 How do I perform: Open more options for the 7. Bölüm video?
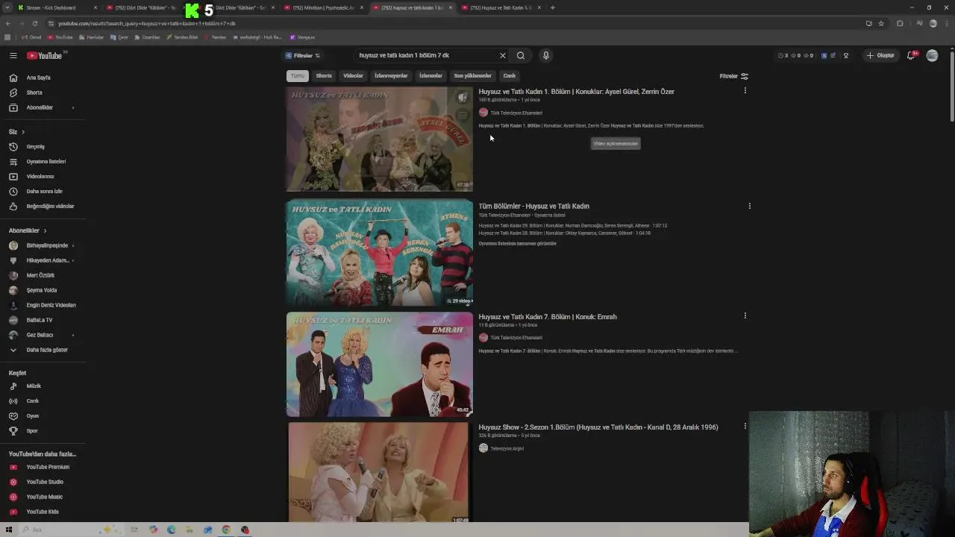pyautogui.click(x=745, y=315)
